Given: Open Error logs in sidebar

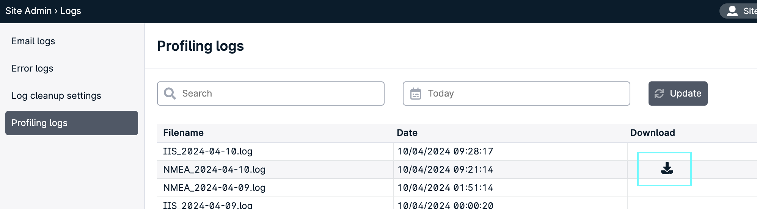Looking at the screenshot, I should point(33,69).
